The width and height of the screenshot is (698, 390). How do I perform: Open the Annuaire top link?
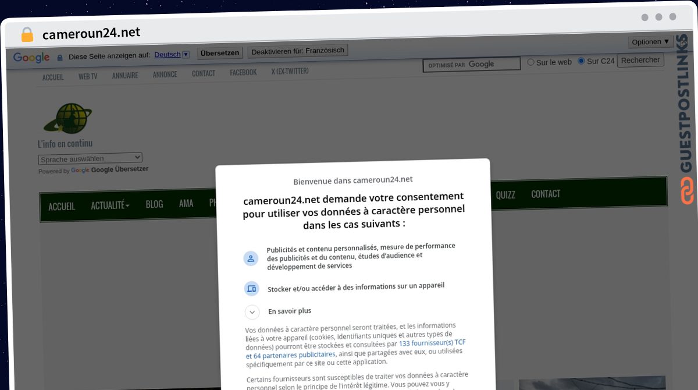pyautogui.click(x=125, y=75)
